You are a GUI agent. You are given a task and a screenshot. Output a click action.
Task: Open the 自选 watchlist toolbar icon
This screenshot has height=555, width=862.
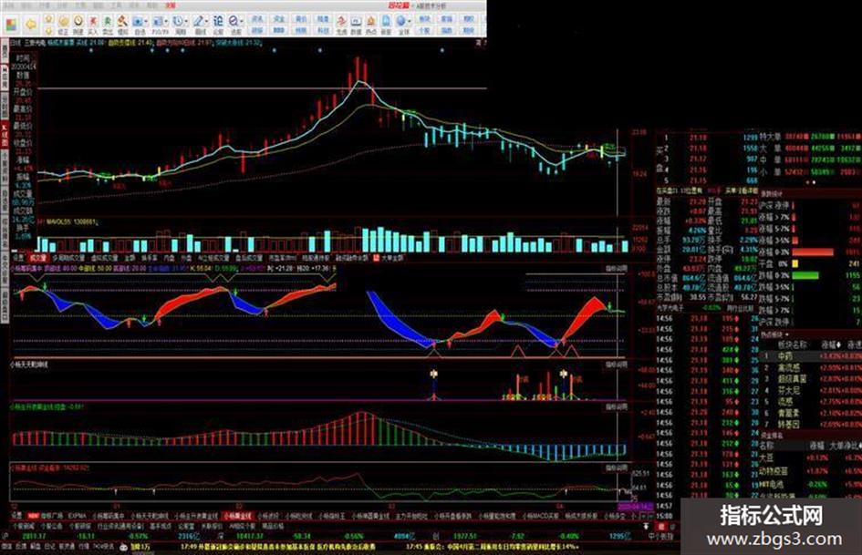138,26
